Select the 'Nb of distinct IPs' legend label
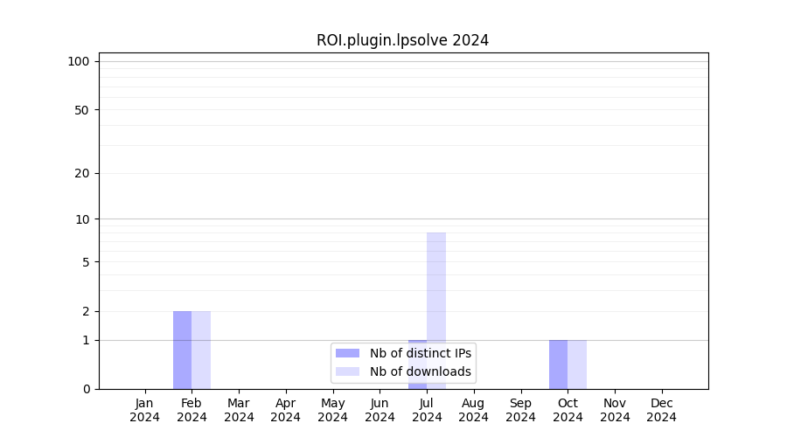The width and height of the screenshot is (787, 437). [421, 353]
